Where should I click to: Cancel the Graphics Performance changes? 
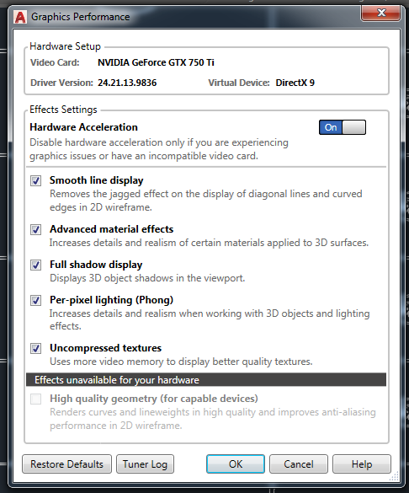[x=299, y=464]
